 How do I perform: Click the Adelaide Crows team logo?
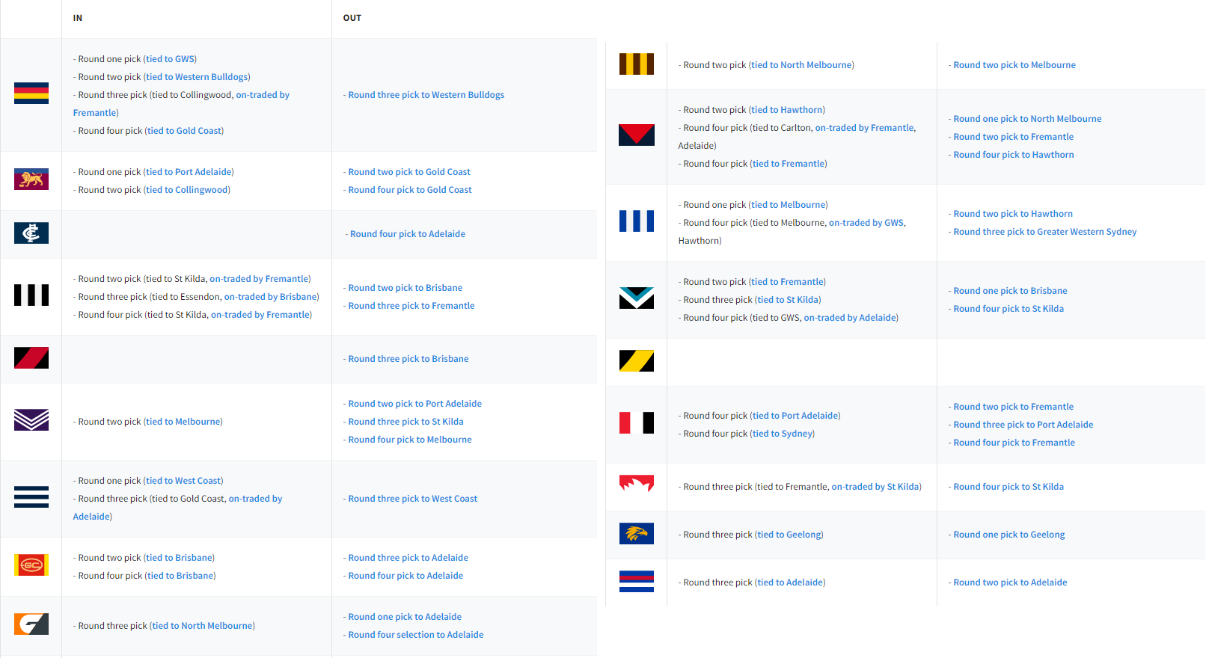coord(31,93)
